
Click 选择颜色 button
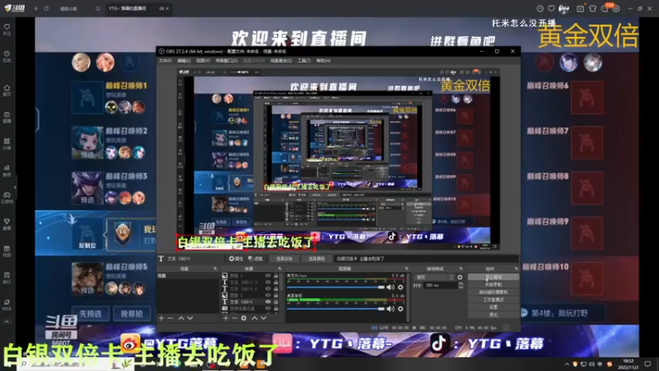tap(316, 259)
